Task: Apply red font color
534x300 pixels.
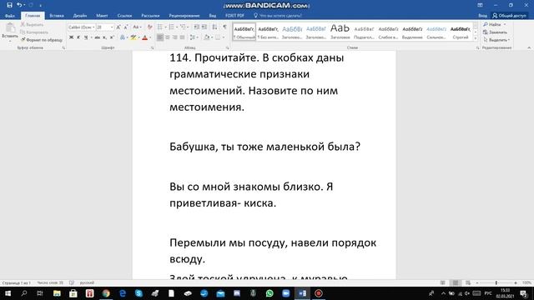Action: tap(144, 37)
